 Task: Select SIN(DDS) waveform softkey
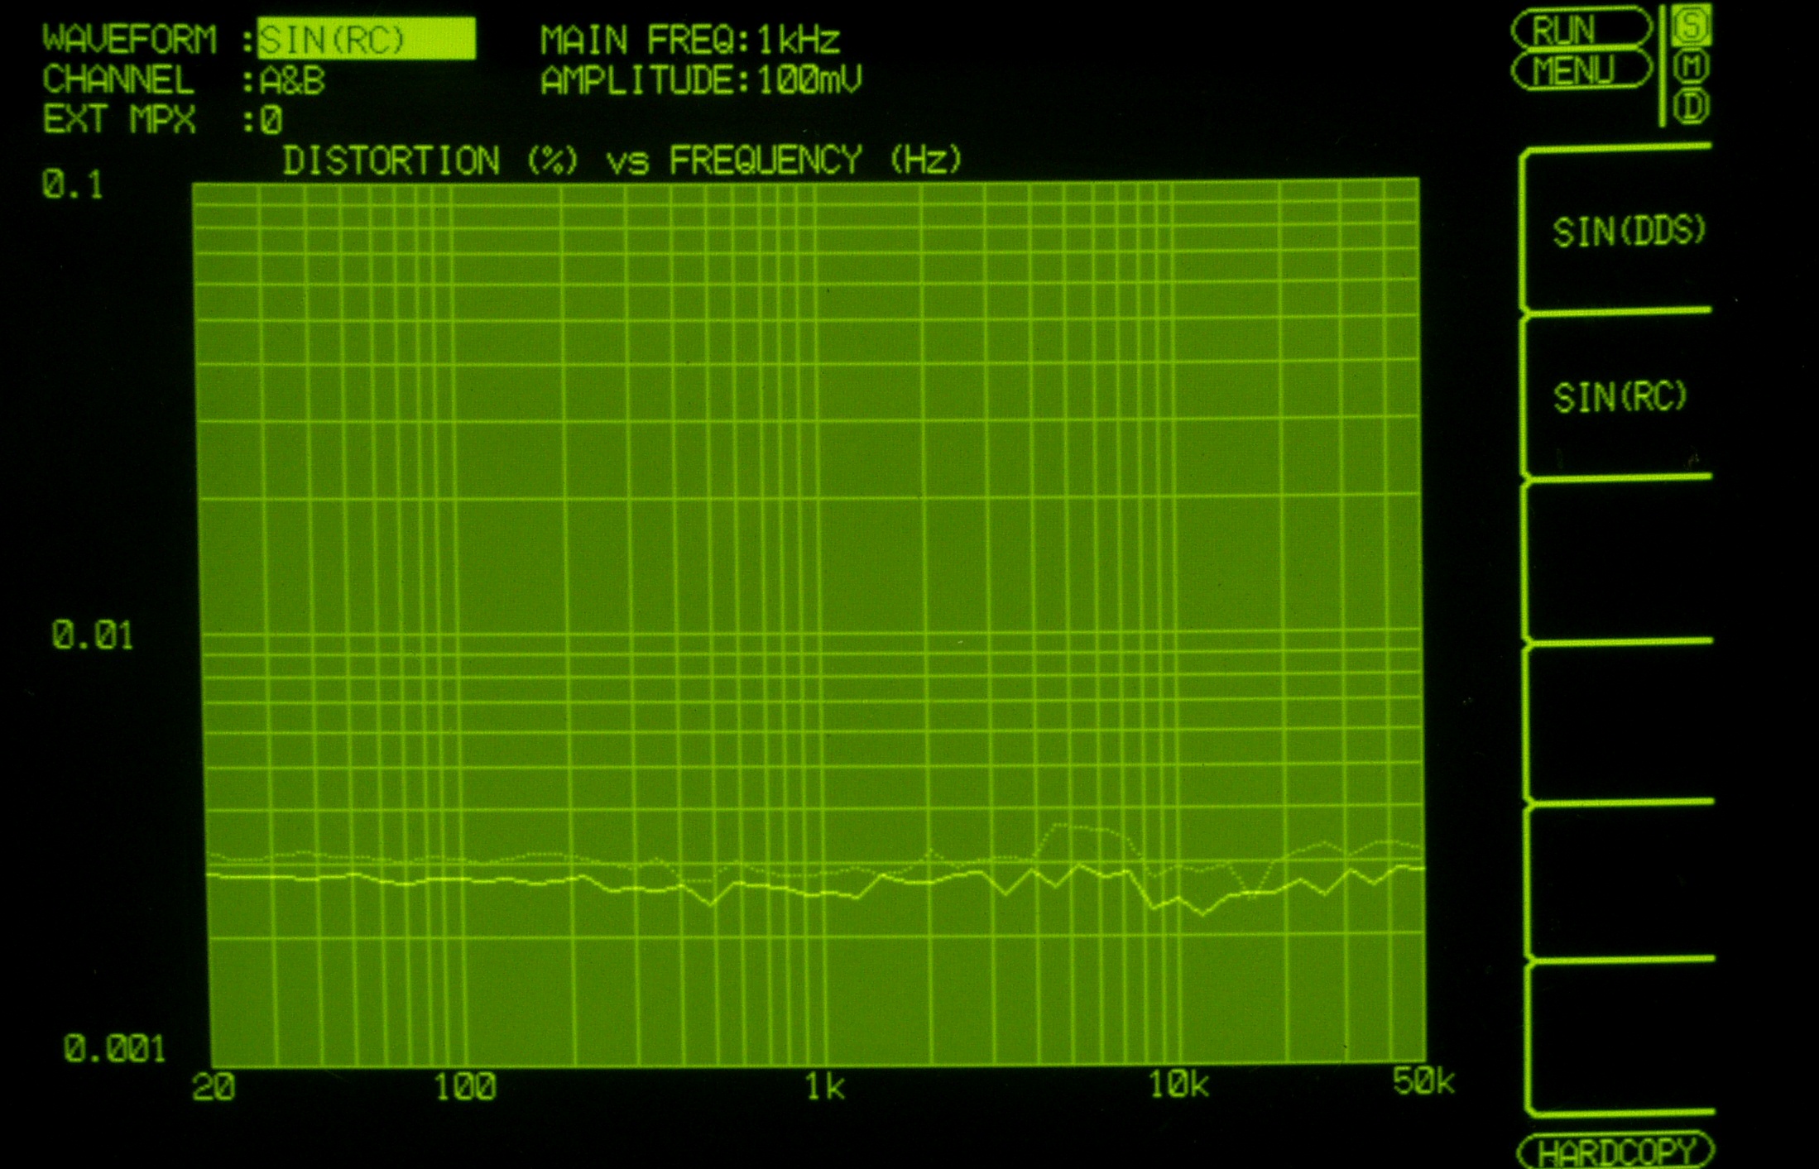click(1627, 232)
